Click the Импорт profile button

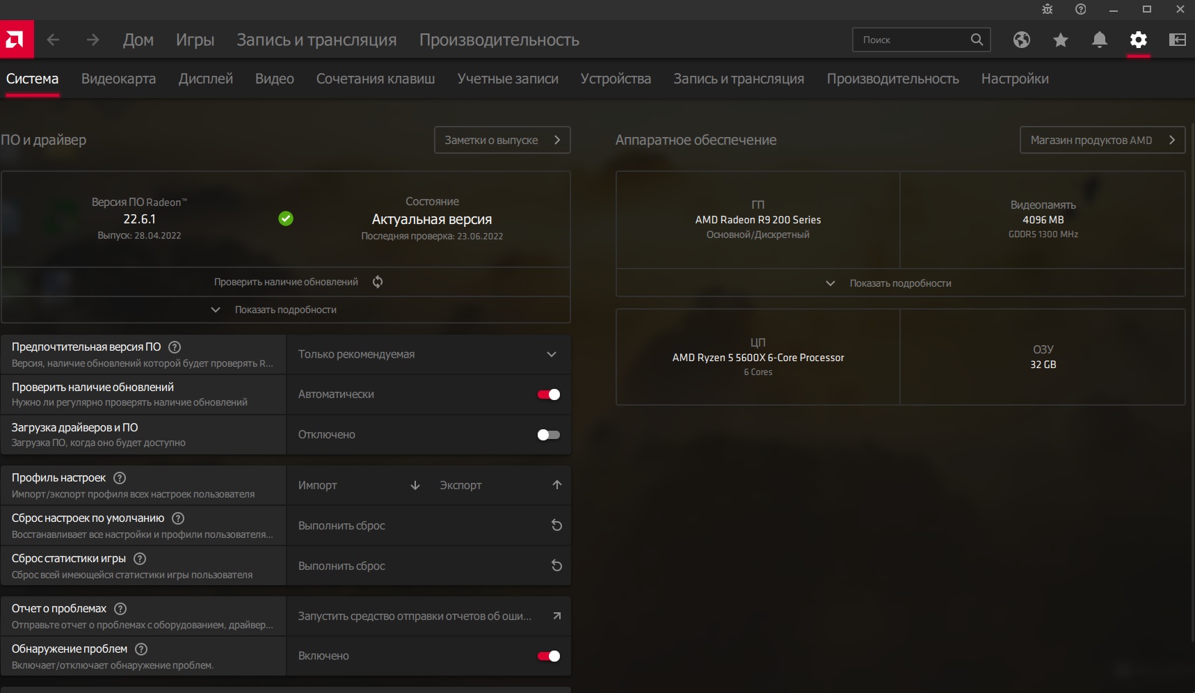[359, 485]
